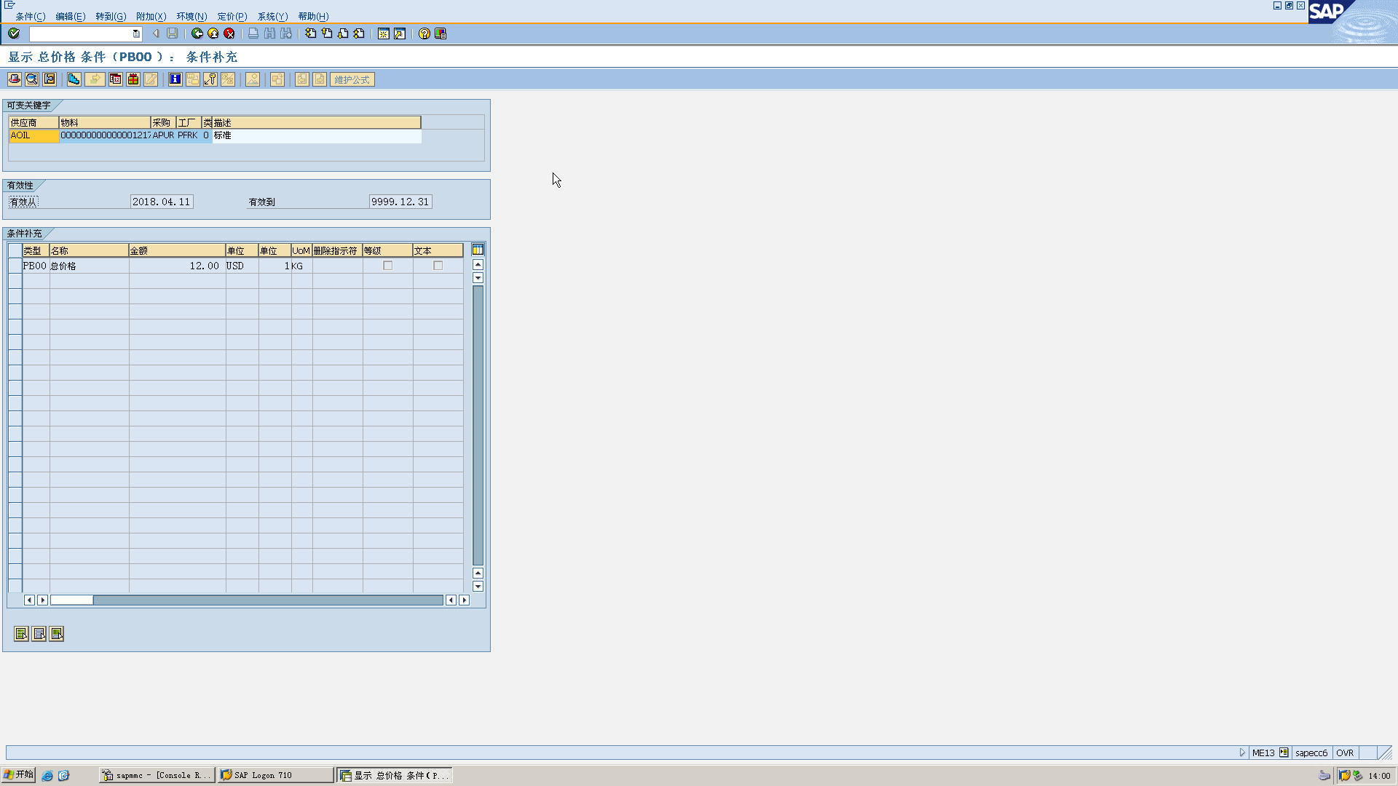
Task: Toggle the 文本 checkbox in PB00 row
Action: (x=438, y=266)
